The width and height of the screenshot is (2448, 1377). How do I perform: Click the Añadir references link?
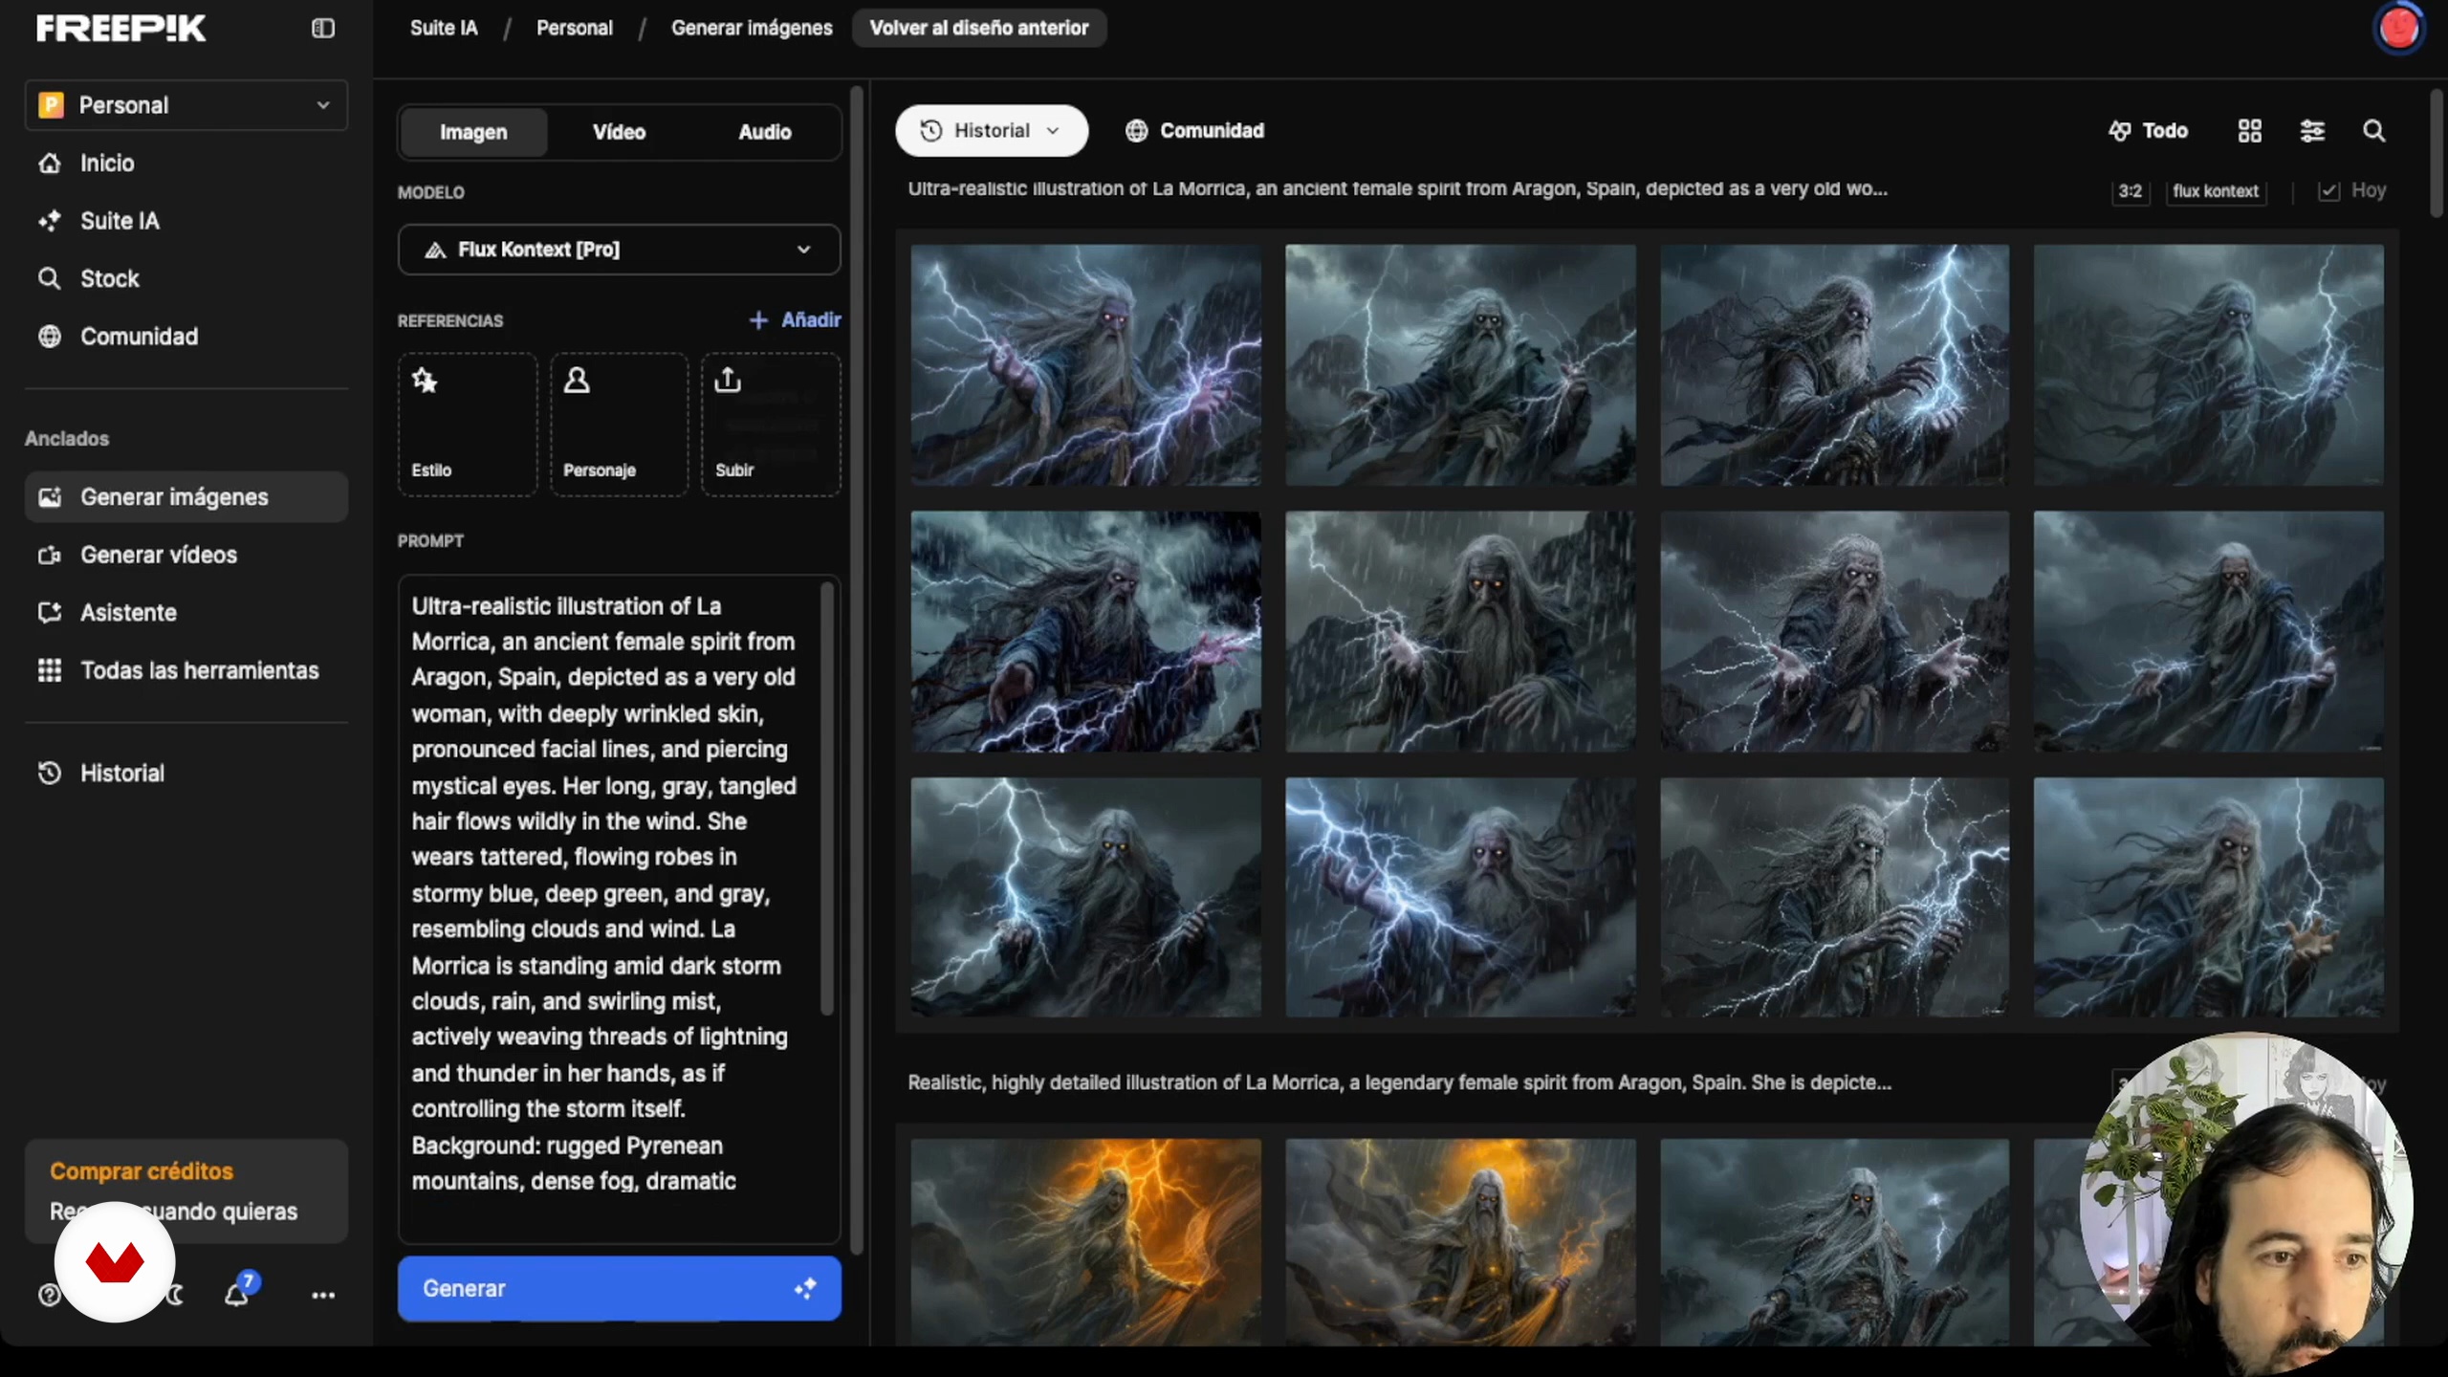click(795, 320)
